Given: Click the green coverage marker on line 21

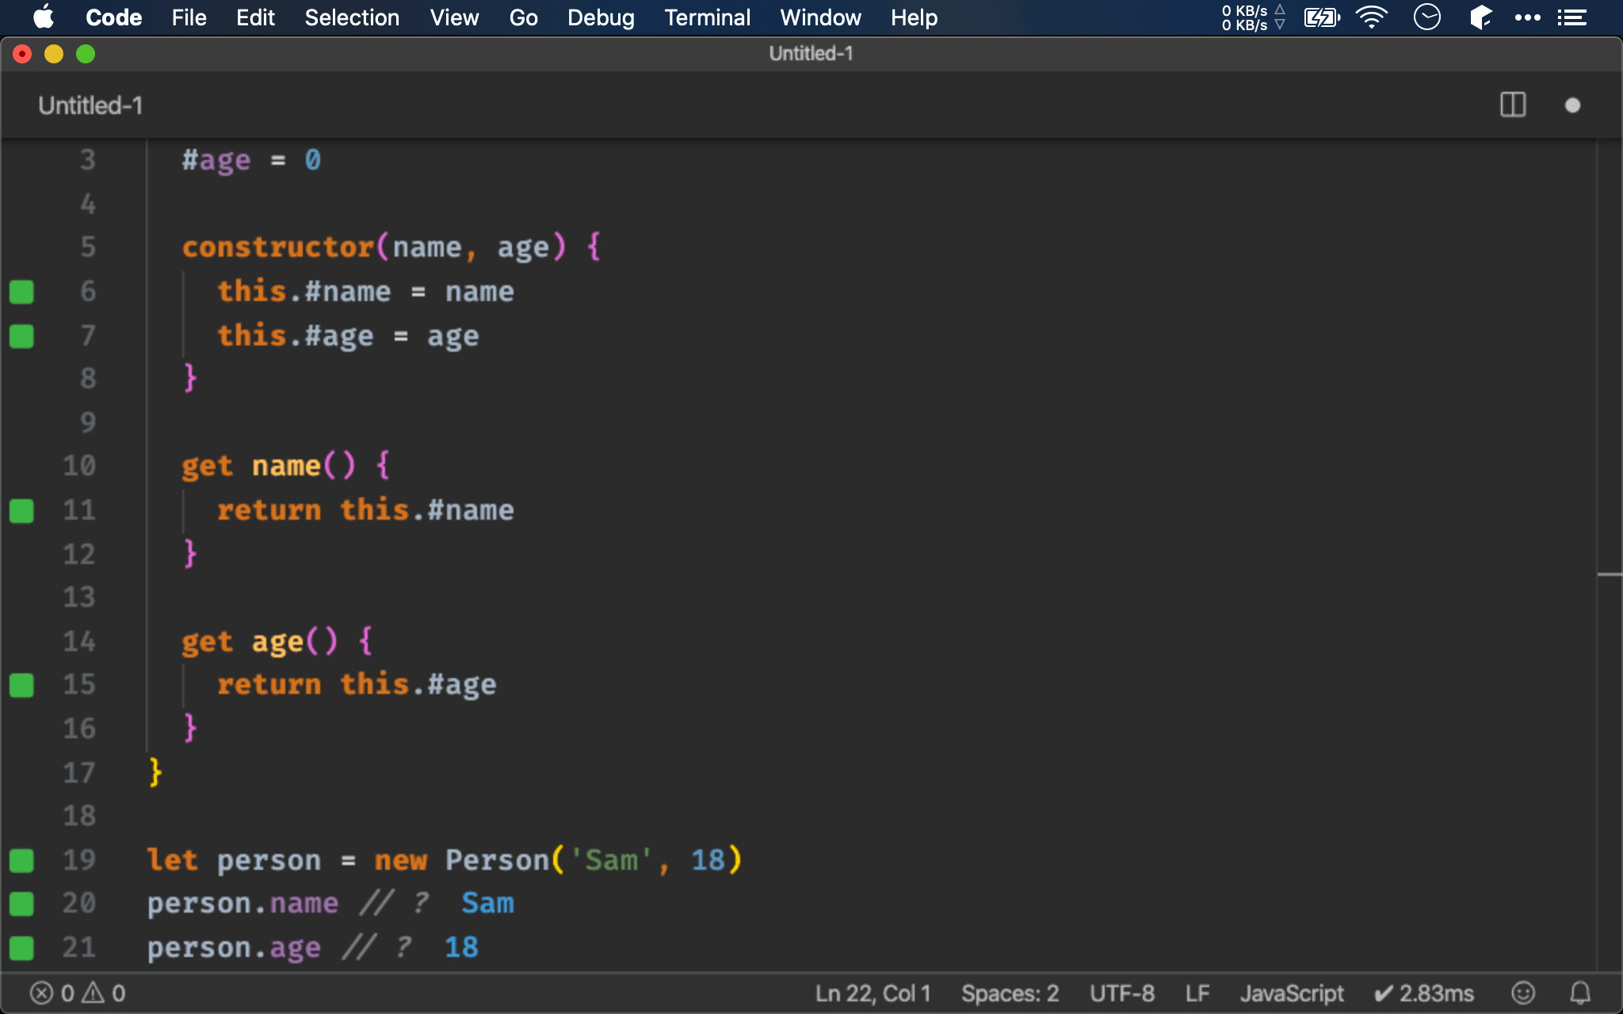Looking at the screenshot, I should click(x=21, y=947).
